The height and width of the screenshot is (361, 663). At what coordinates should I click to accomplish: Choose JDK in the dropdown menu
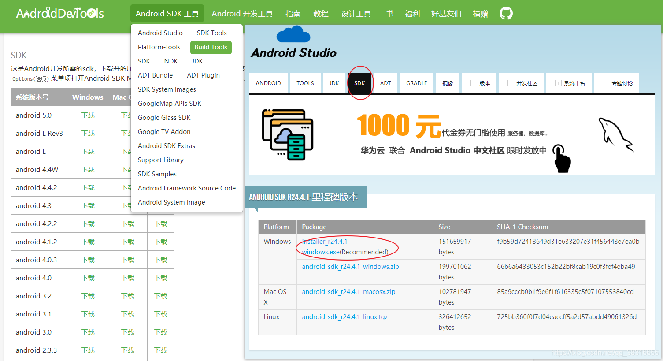pos(197,61)
